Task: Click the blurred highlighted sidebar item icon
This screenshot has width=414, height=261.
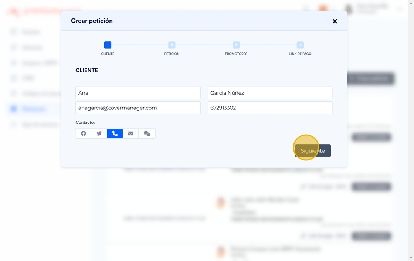Action: pyautogui.click(x=14, y=109)
